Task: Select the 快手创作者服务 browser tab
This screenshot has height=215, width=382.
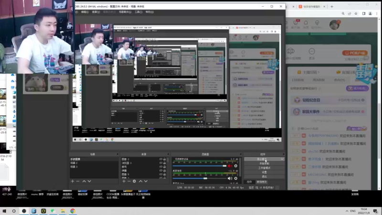Action: (311, 7)
